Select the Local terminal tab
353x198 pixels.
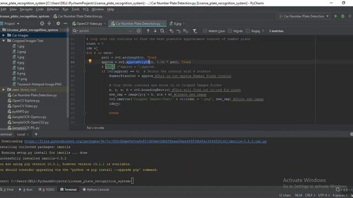(x=21, y=134)
